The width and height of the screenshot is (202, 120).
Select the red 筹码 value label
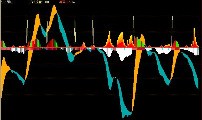pos(66,2)
